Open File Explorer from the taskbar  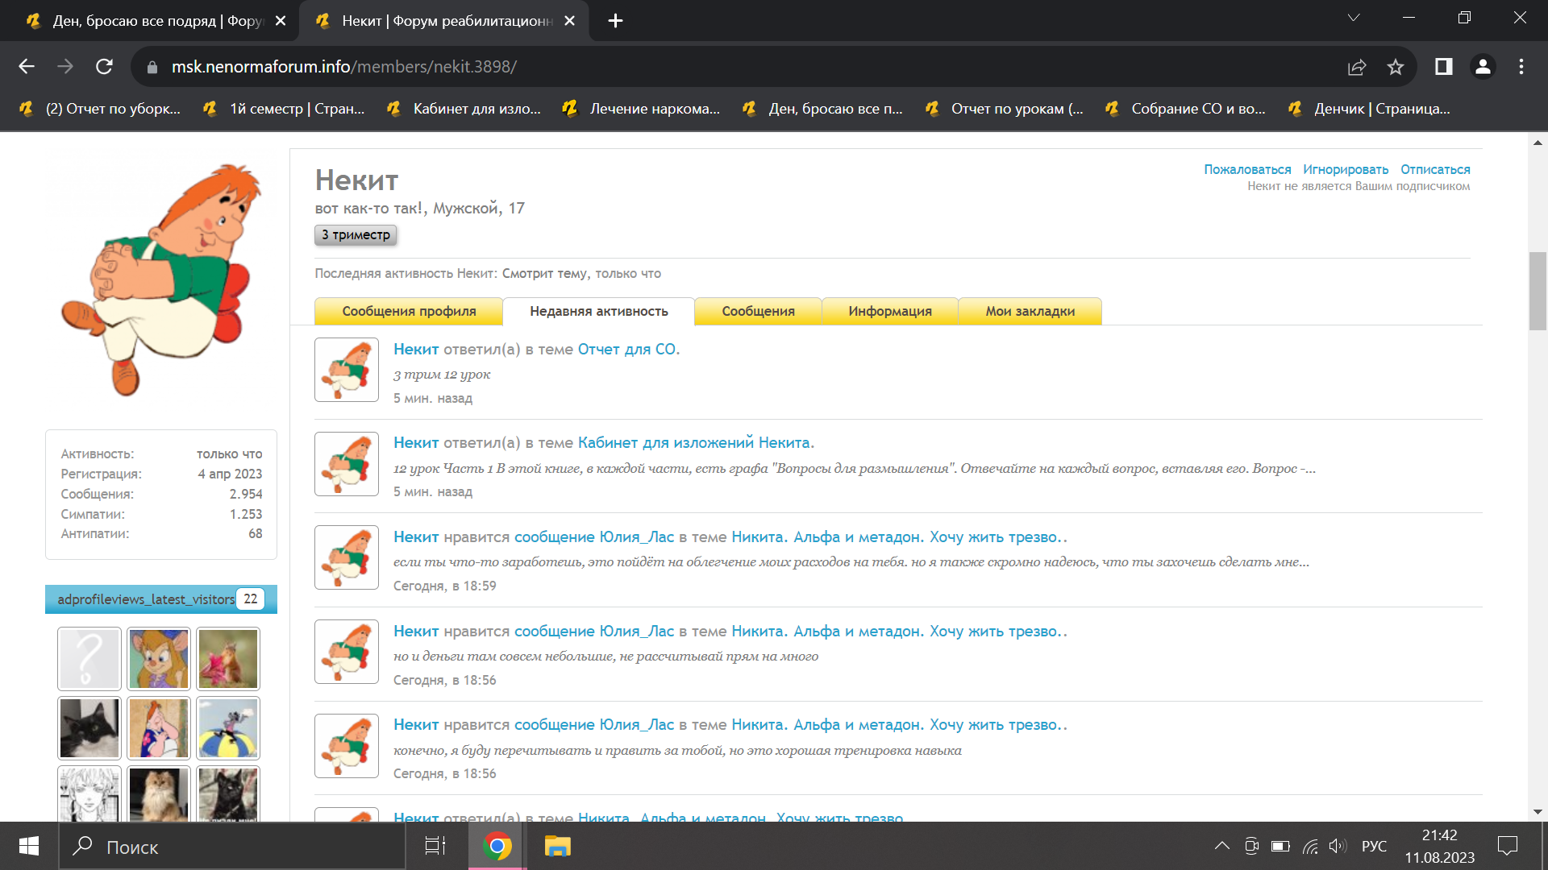[x=557, y=847]
